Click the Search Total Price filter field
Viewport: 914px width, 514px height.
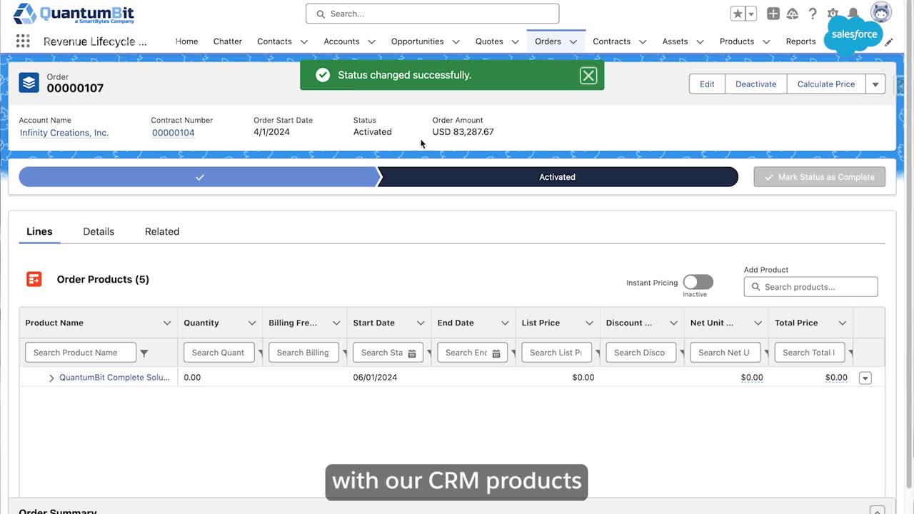coord(809,353)
